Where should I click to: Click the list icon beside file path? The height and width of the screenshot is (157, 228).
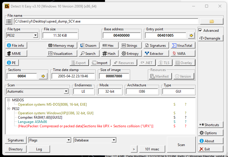pos(9,21)
